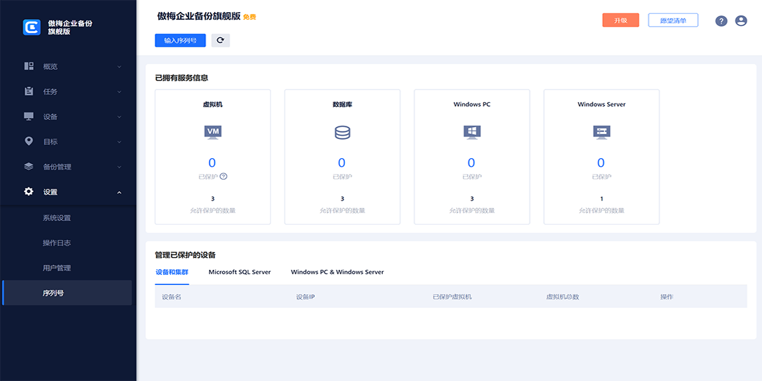Open 用户管理 in the settings submenu
Image resolution: width=762 pixels, height=381 pixels.
click(x=57, y=268)
